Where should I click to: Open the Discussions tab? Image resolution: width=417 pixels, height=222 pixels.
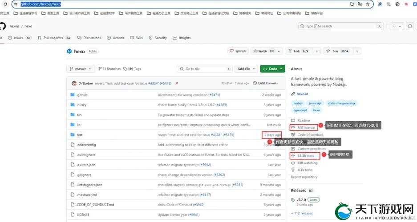(89, 38)
